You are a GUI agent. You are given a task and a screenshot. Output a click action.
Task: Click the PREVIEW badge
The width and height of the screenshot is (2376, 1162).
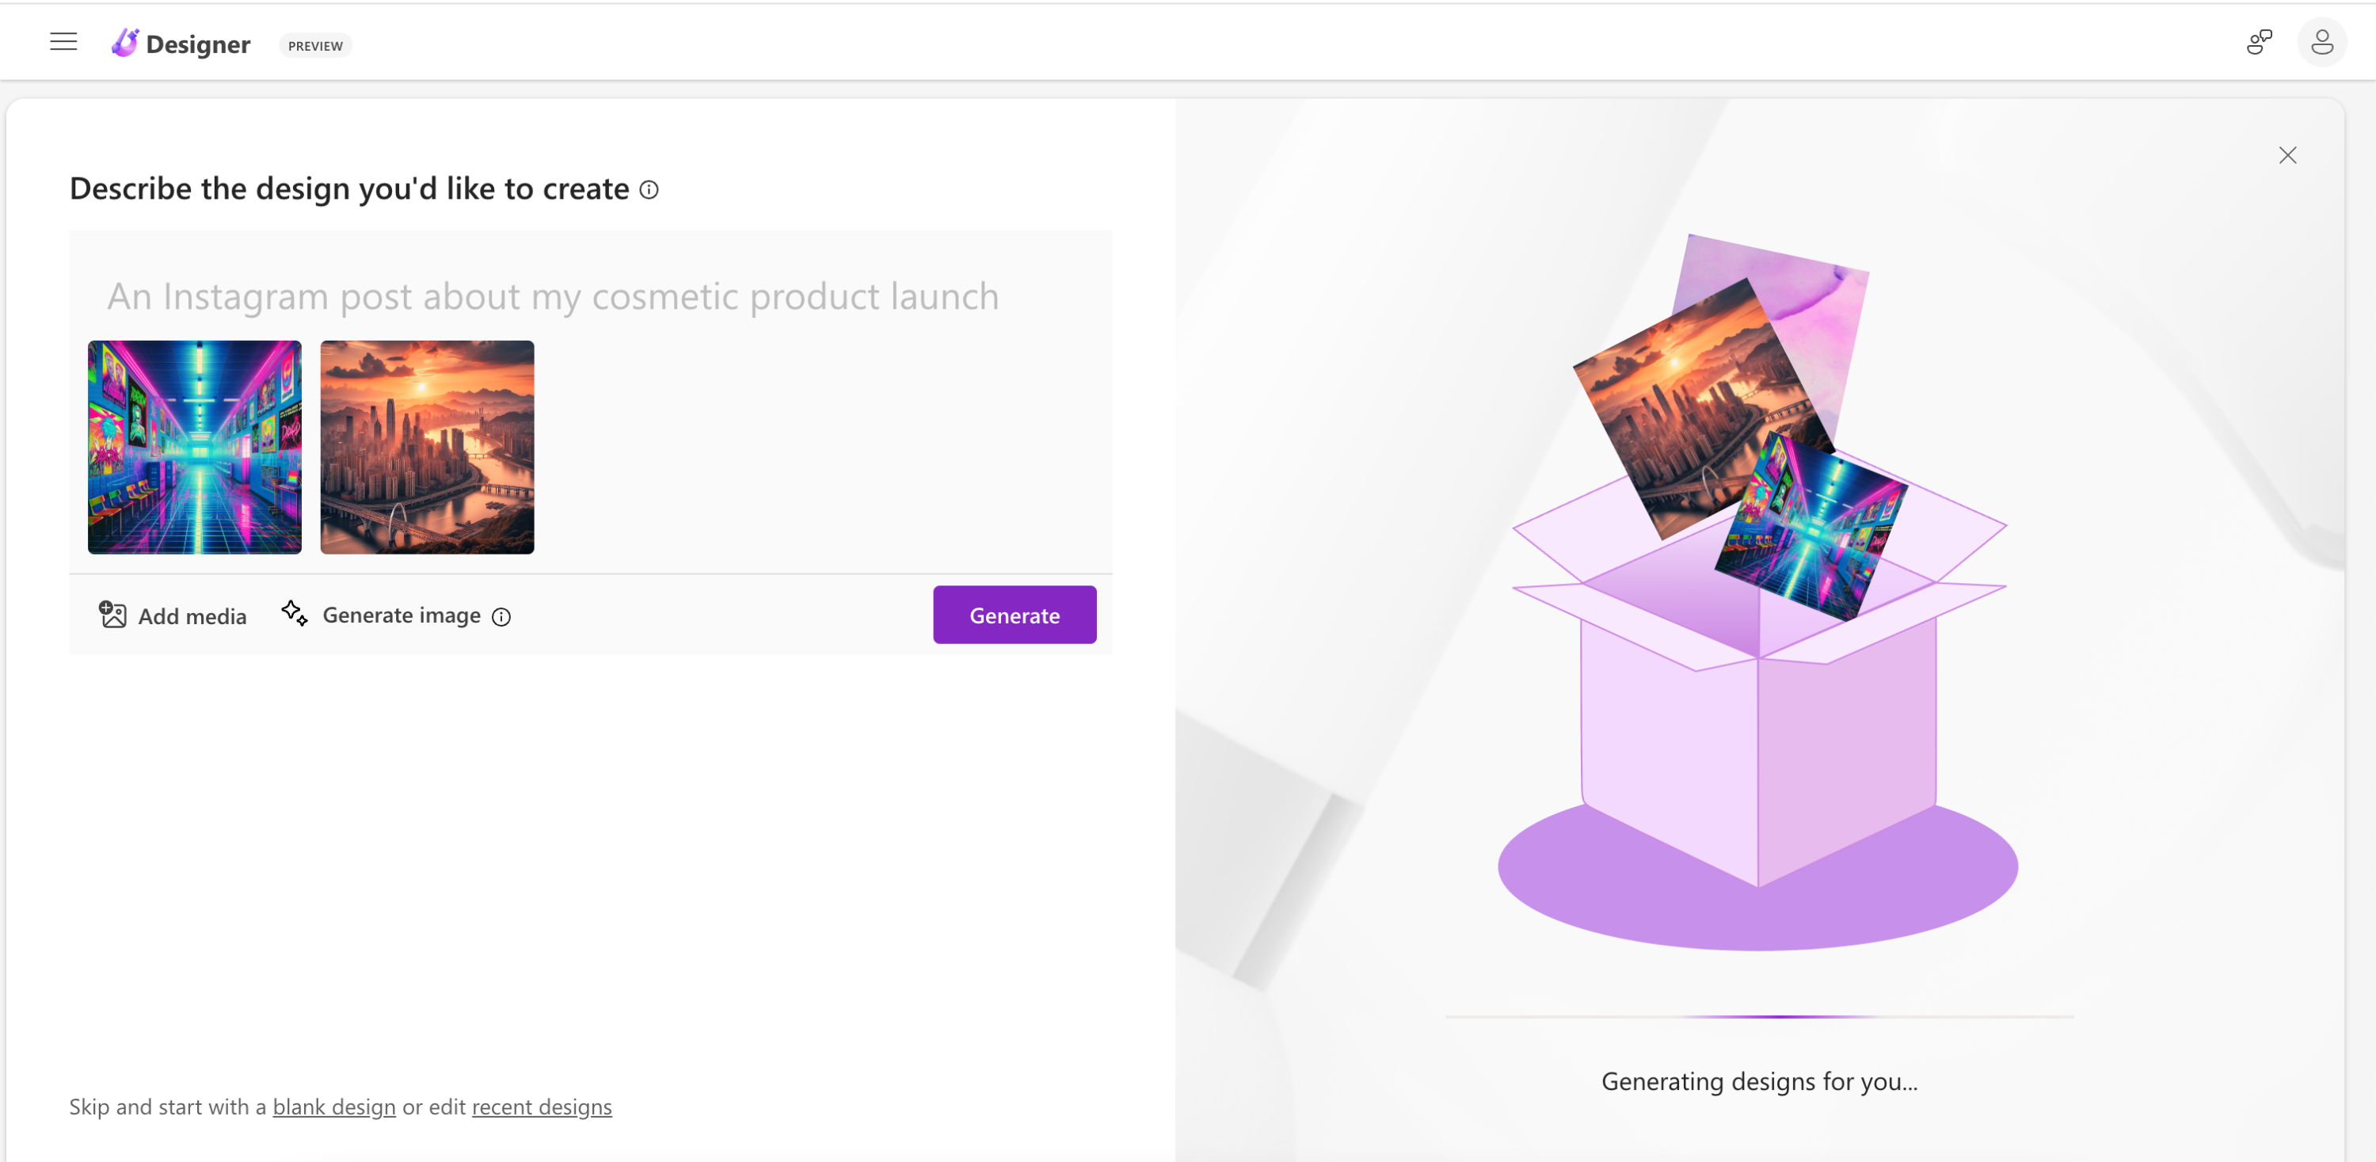(315, 46)
